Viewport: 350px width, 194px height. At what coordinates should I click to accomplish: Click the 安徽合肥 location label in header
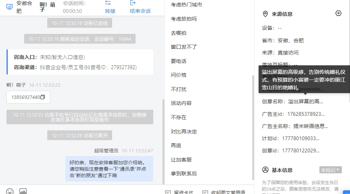pos(24,7)
